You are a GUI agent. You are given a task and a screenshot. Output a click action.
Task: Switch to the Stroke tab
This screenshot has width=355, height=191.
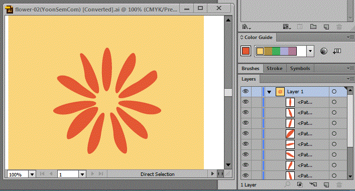click(274, 69)
